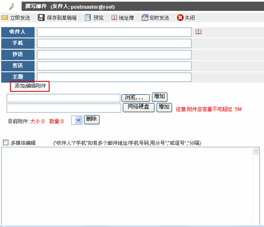Click 增加 button next to 网络硬盘

click(164, 108)
